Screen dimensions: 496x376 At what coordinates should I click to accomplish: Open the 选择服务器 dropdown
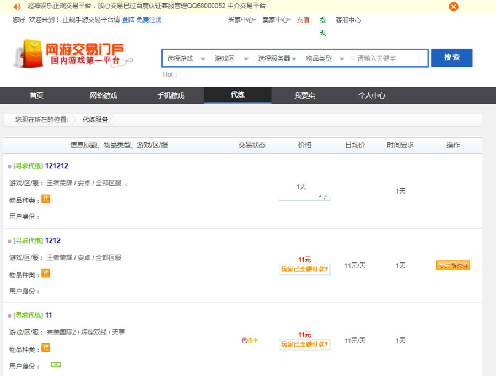tap(277, 58)
